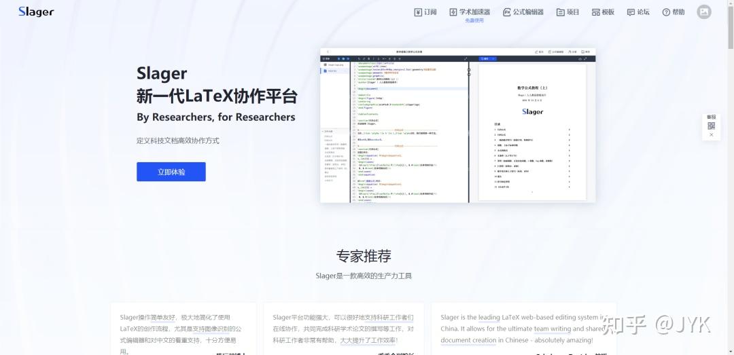Click the user avatar icon
The height and width of the screenshot is (355, 734).
tap(703, 12)
